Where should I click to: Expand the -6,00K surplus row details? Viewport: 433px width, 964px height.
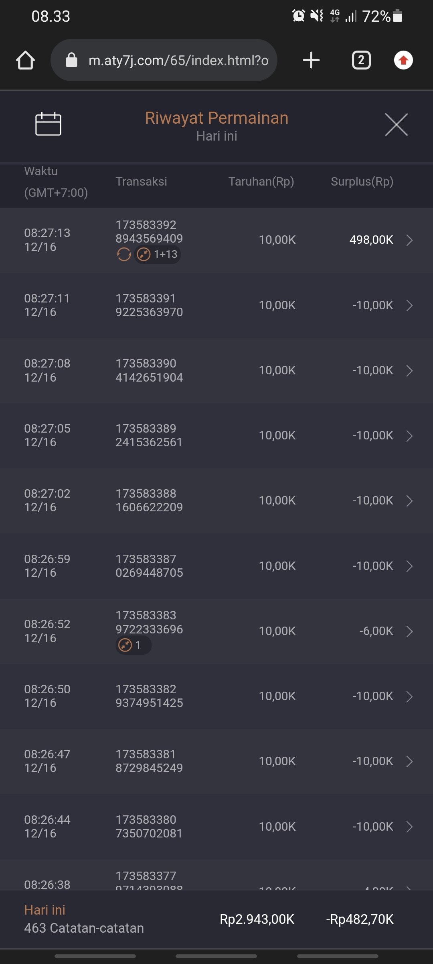pyautogui.click(x=409, y=631)
